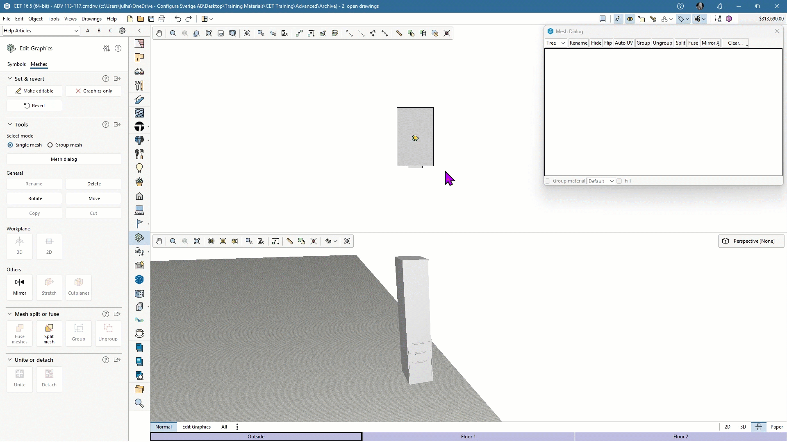Click the help articles gear icon

(x=122, y=31)
